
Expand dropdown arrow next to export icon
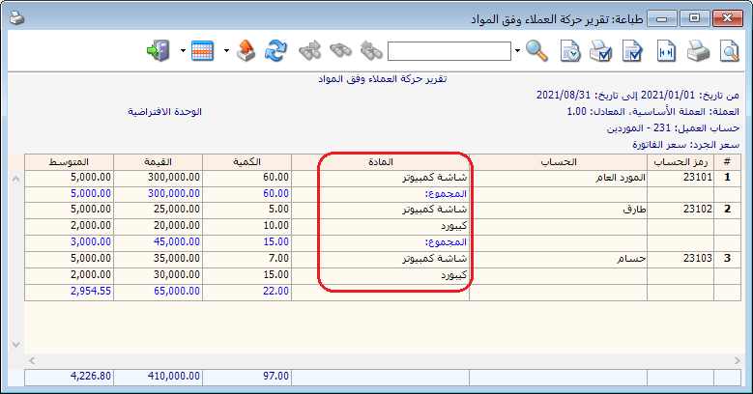point(226,50)
